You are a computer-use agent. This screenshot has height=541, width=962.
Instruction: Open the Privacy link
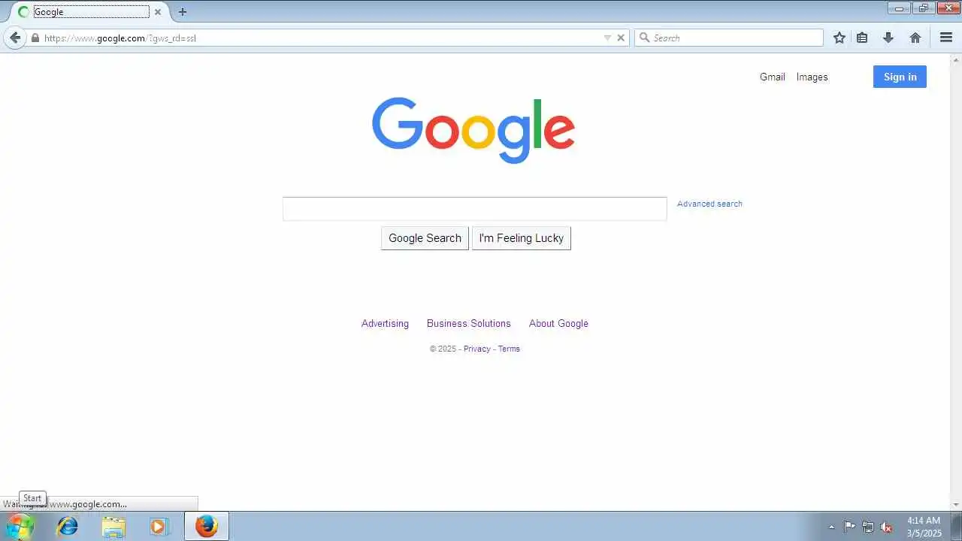click(x=476, y=349)
